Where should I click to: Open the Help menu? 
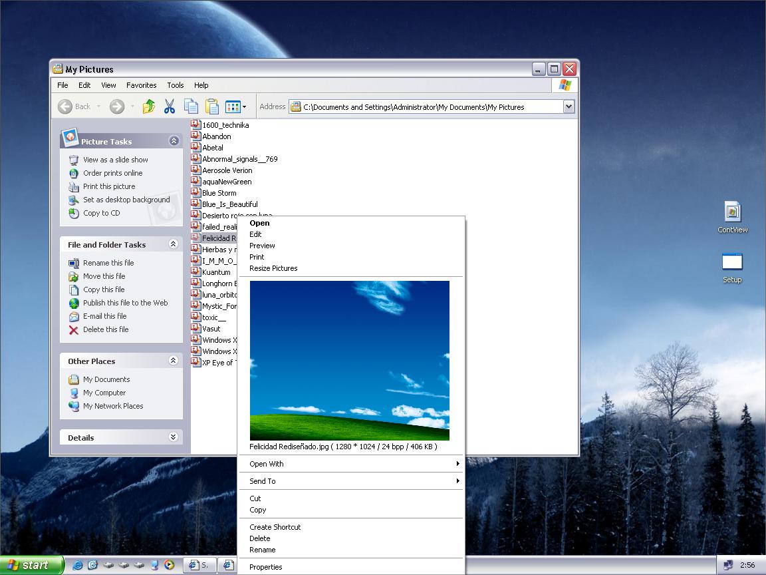tap(201, 85)
